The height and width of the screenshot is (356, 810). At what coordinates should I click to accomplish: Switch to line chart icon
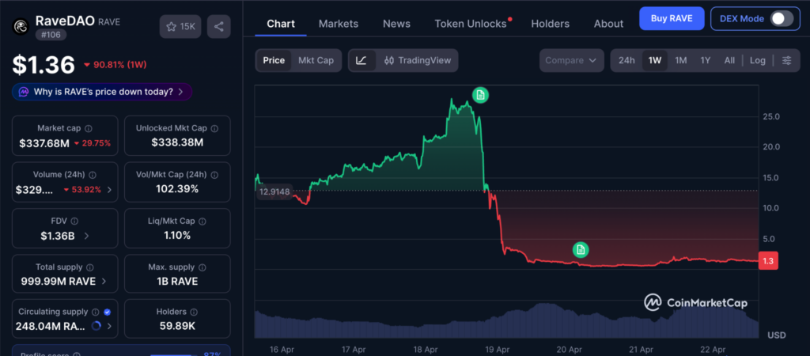[x=361, y=60]
